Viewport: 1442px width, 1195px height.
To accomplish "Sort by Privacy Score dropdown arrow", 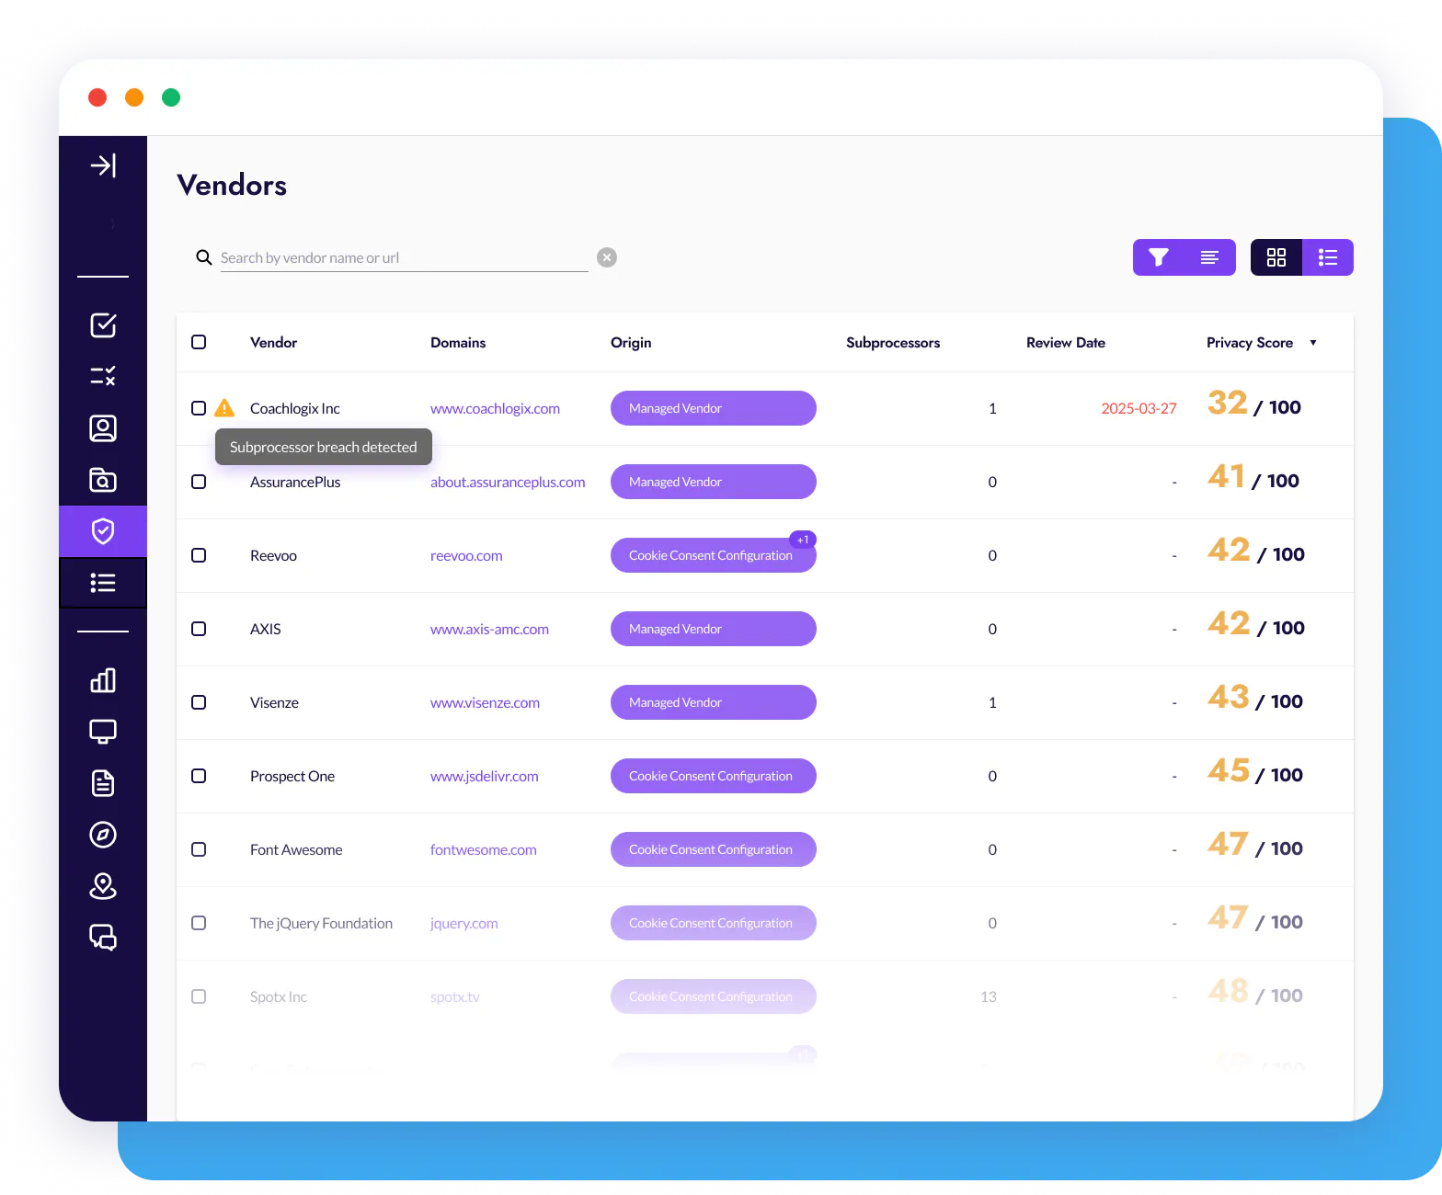I will click(x=1313, y=343).
